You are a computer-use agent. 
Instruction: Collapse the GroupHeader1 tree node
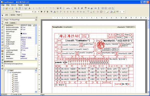coord(8,72)
